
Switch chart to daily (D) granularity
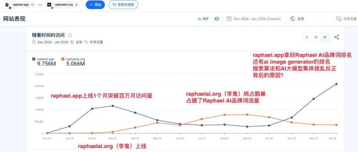tap(307, 37)
